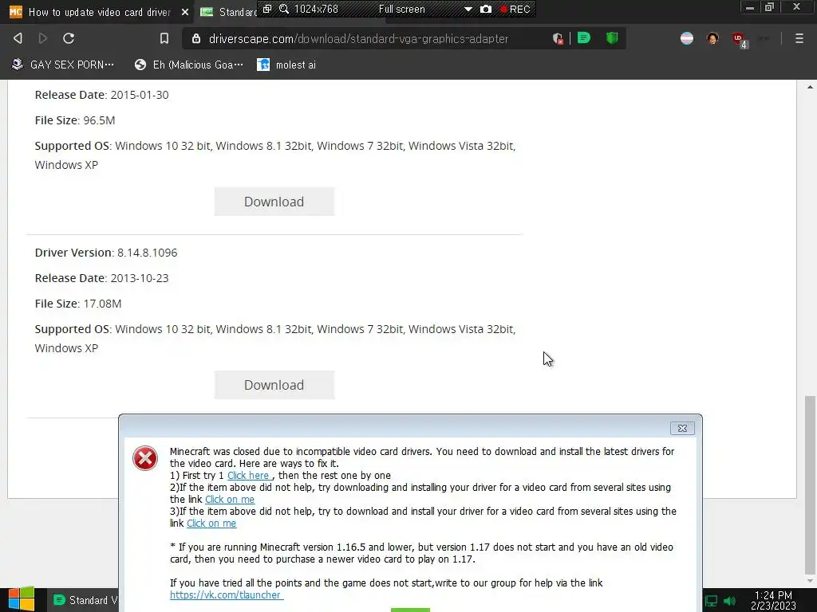The width and height of the screenshot is (817, 612).
Task: Open the green note icon in address bar
Action: [584, 38]
